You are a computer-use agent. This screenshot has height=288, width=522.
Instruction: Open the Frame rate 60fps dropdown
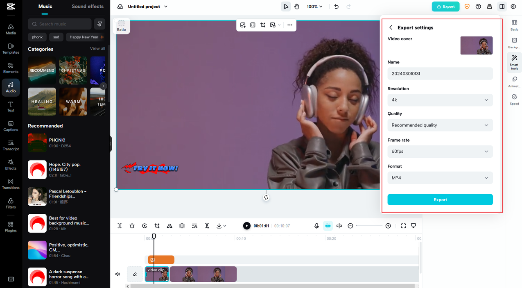[x=440, y=151]
